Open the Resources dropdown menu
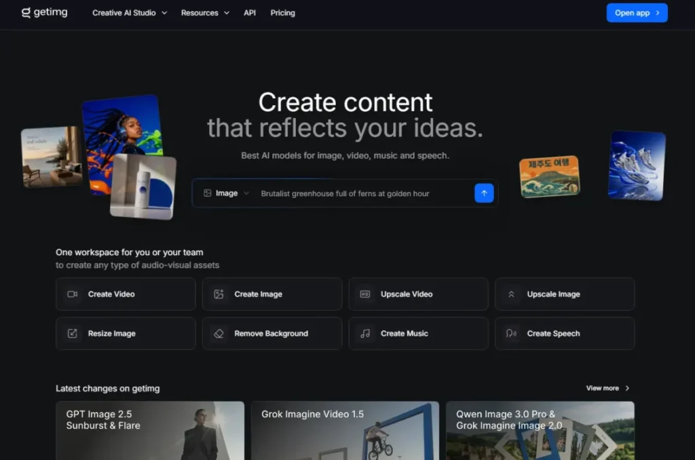Image resolution: width=695 pixels, height=460 pixels. coord(205,13)
